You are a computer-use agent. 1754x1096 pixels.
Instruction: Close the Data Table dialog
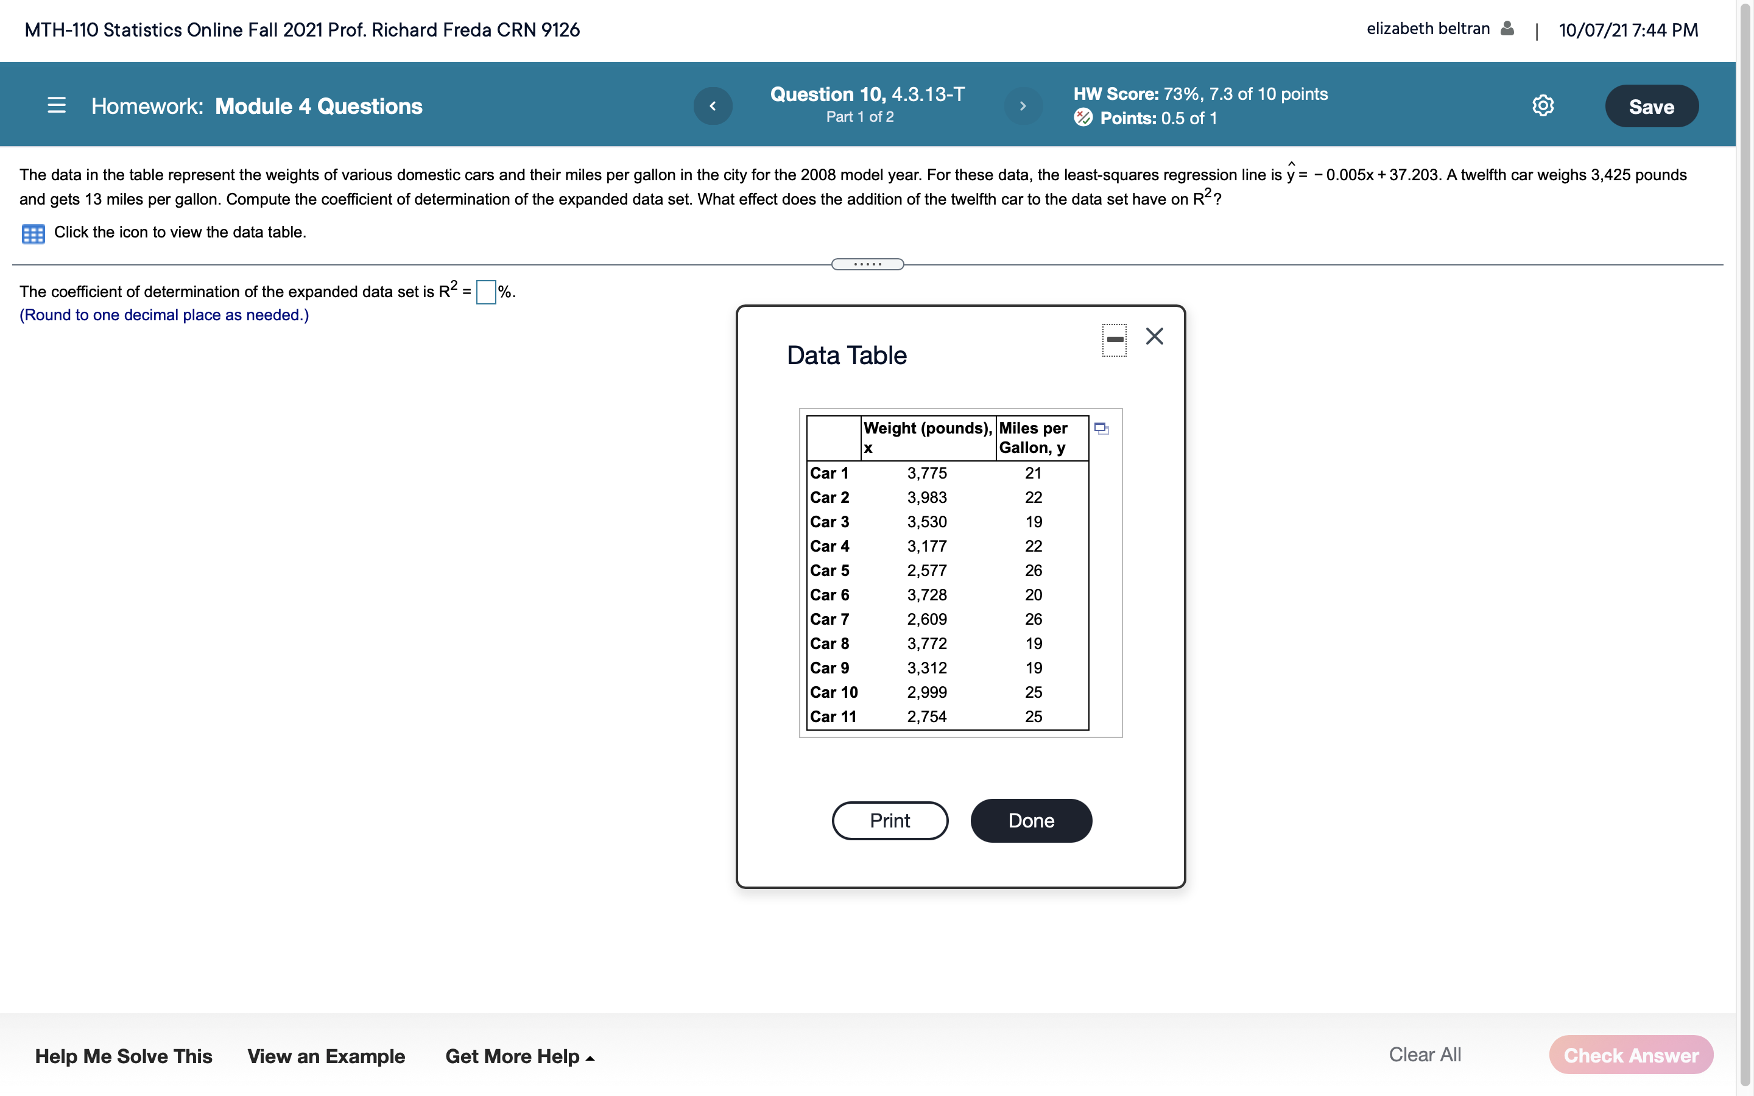1155,336
